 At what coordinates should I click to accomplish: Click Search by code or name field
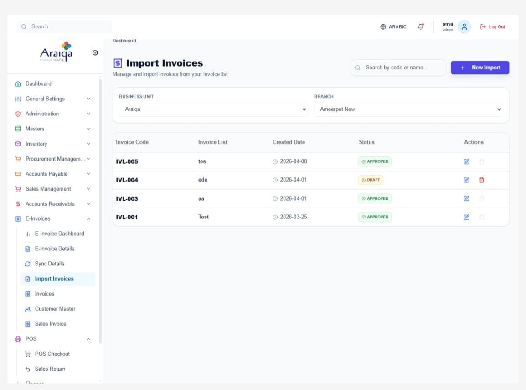coord(398,68)
